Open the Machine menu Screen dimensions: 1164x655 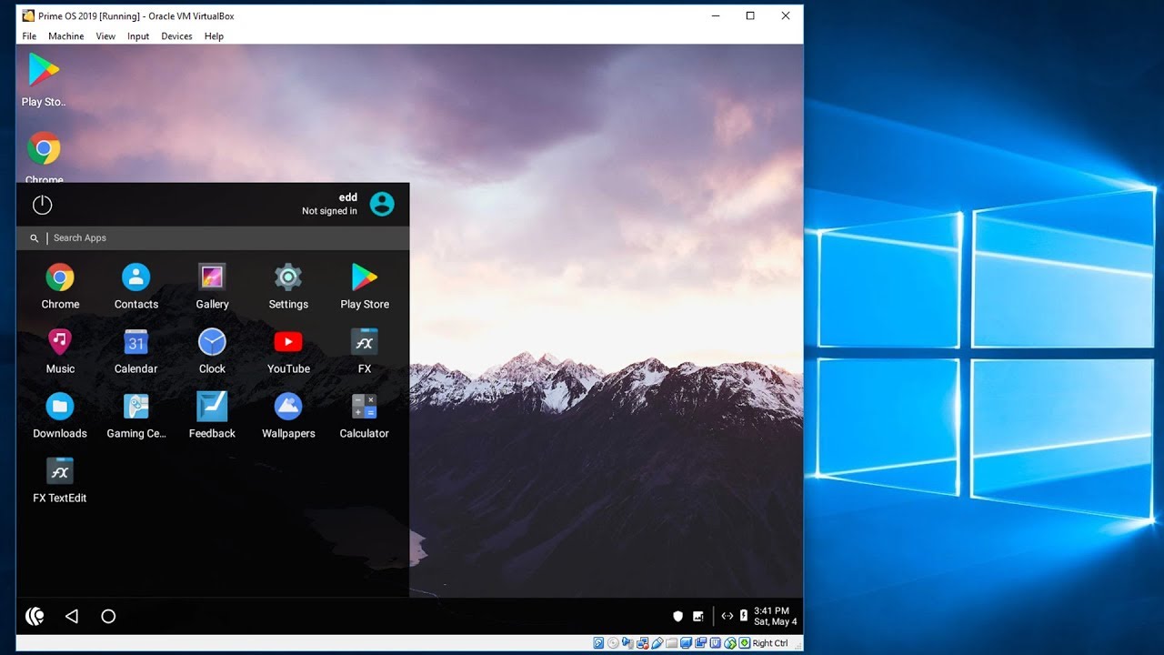pyautogui.click(x=66, y=36)
